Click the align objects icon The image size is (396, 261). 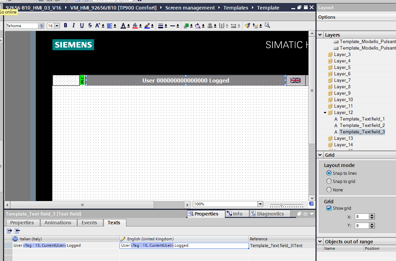point(210,25)
